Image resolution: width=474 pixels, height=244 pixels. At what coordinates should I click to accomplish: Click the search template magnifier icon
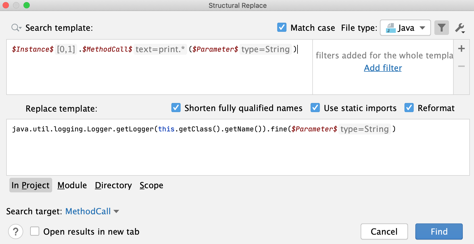15,27
